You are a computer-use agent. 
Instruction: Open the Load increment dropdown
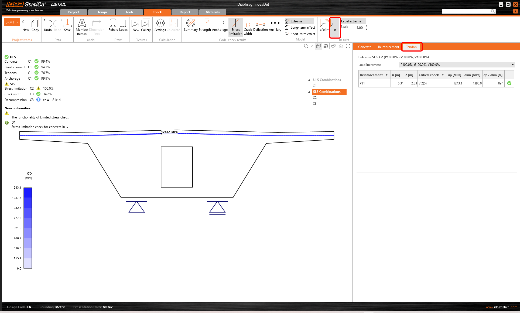coord(456,65)
